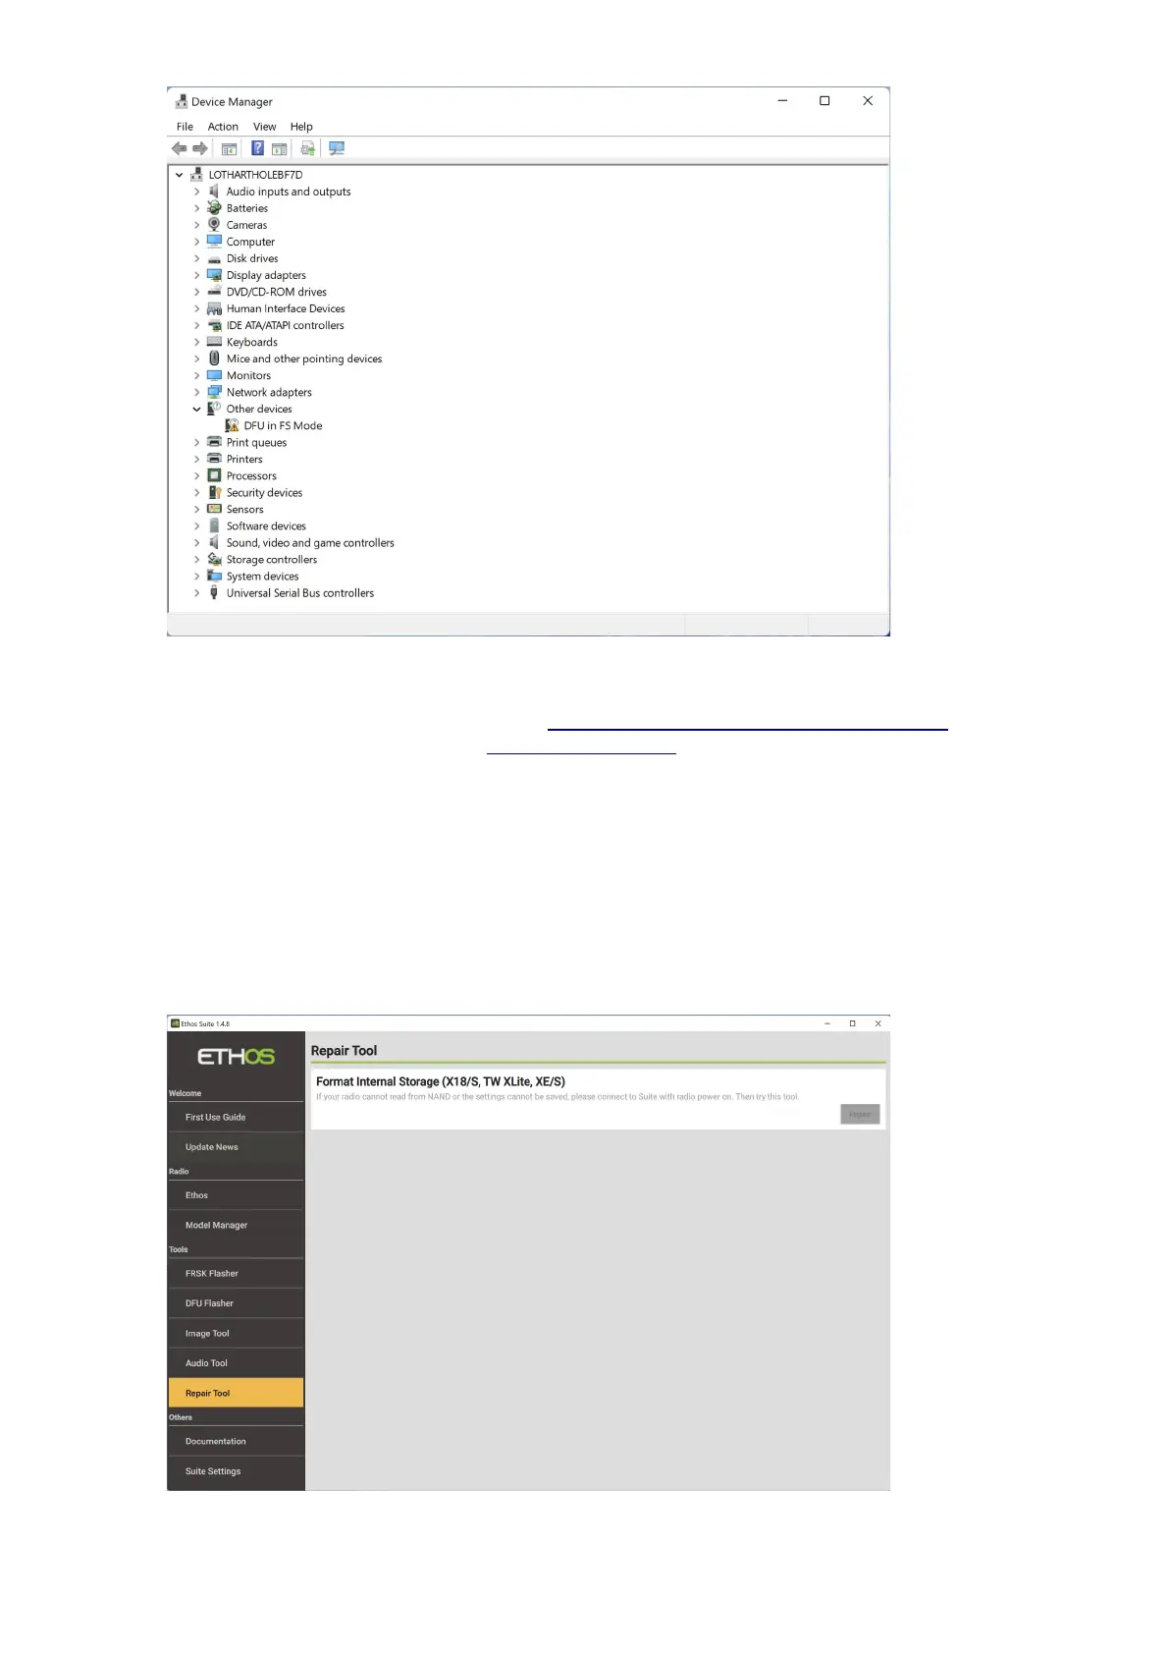Image resolution: width=1169 pixels, height=1654 pixels.
Task: Maximize the Device Manager window
Action: coord(824,101)
